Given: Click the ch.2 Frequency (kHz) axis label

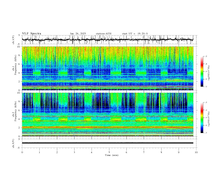Looking at the screenshot, I should click(15, 111).
